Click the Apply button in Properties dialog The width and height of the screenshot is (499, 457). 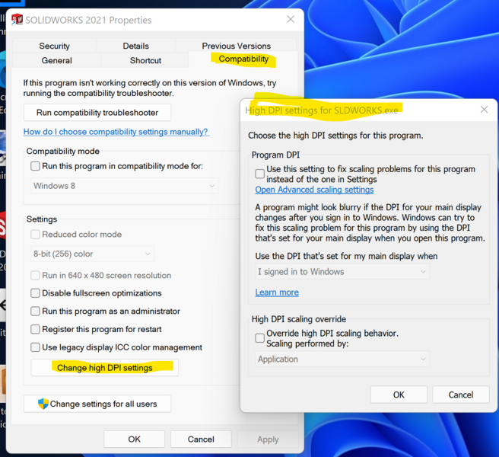click(268, 439)
